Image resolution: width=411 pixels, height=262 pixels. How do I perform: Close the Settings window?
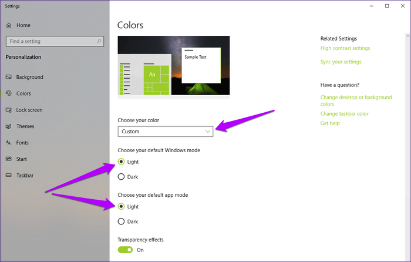click(x=403, y=6)
